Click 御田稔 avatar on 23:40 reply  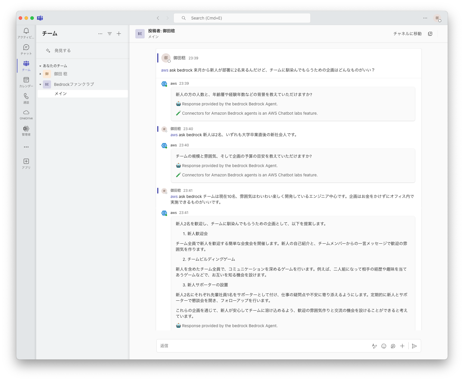coord(164,129)
